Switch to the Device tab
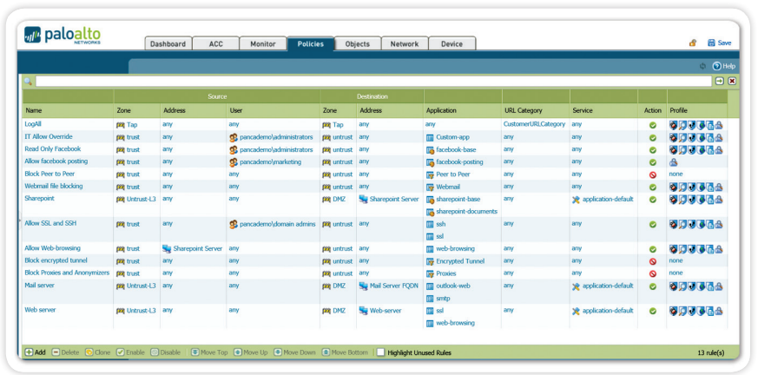This screenshot has width=758, height=375. pyautogui.click(x=452, y=43)
